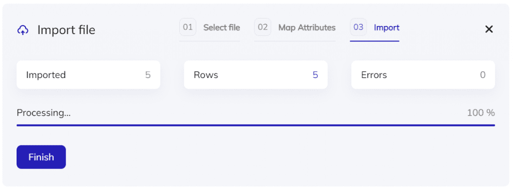Click the Imported count card
The width and height of the screenshot is (514, 192).
88,75
